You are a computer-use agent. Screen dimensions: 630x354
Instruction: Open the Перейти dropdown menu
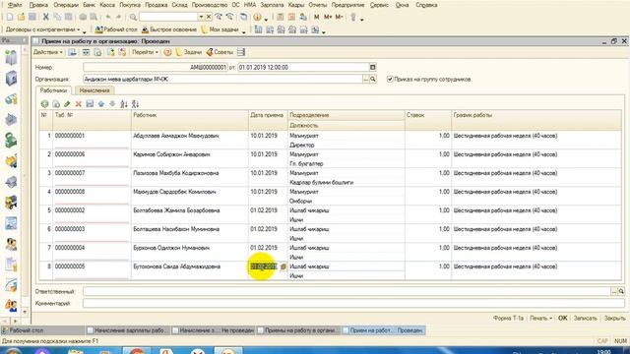[145, 52]
